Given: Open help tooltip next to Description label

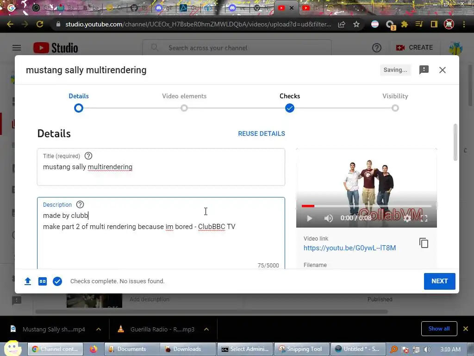Looking at the screenshot, I should point(80,204).
